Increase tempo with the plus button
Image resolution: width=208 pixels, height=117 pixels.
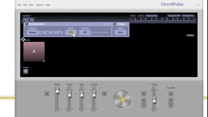tap(144, 100)
